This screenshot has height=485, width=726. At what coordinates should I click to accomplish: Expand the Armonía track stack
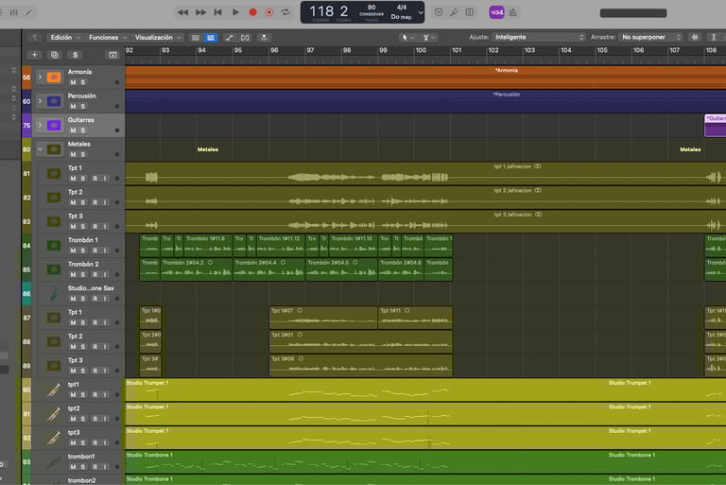click(x=40, y=77)
